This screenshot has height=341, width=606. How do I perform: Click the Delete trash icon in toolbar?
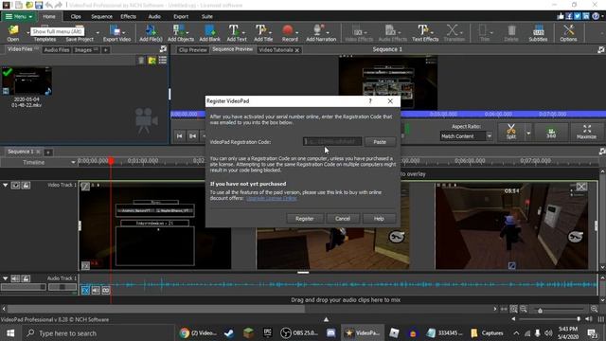[511, 32]
